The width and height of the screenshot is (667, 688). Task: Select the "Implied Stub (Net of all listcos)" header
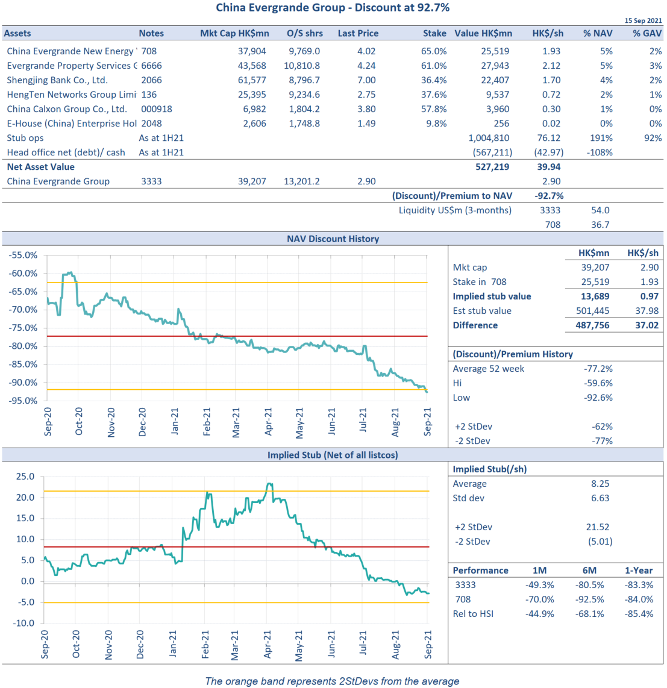pyautogui.click(x=333, y=455)
